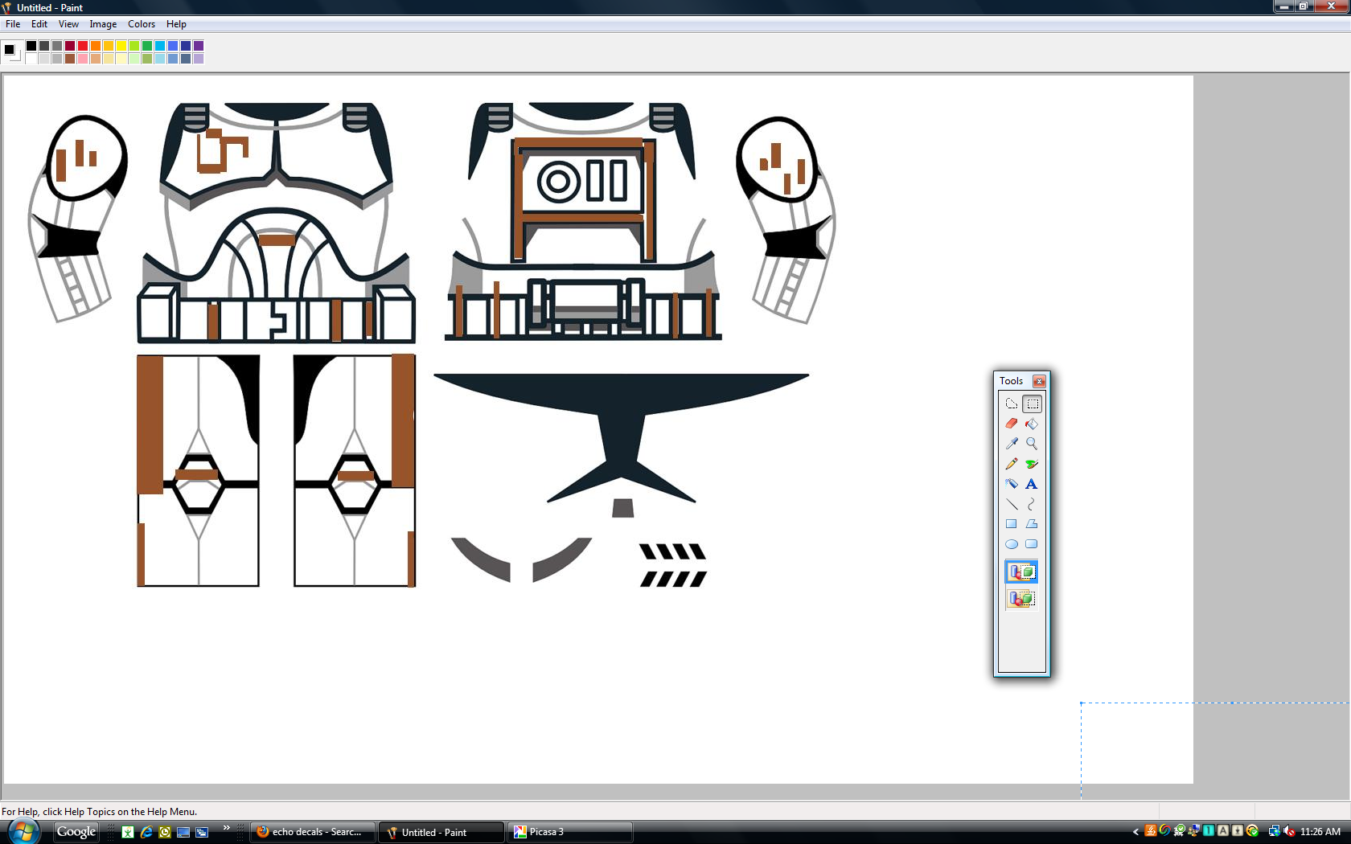Open the Colors menu
Image resolution: width=1351 pixels, height=844 pixels.
(142, 24)
